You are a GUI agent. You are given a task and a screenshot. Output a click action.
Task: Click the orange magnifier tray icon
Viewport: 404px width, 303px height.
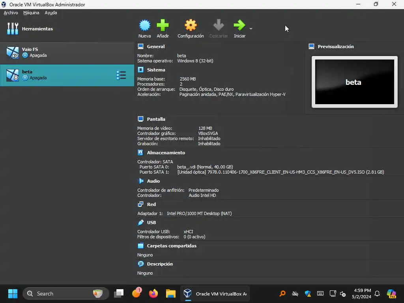click(282, 294)
